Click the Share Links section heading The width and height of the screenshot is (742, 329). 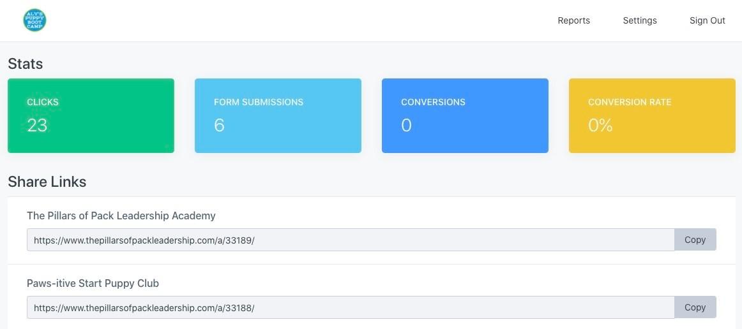[47, 182]
